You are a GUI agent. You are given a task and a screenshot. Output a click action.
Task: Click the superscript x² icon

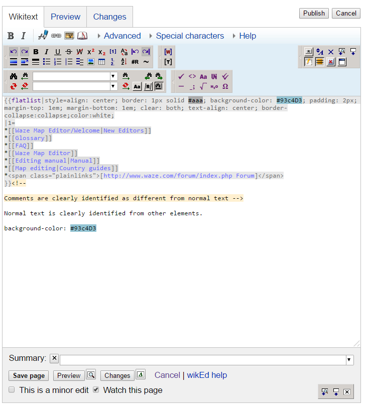click(x=91, y=52)
